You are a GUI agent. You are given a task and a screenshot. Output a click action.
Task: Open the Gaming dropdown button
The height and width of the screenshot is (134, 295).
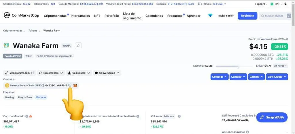pos(256,77)
